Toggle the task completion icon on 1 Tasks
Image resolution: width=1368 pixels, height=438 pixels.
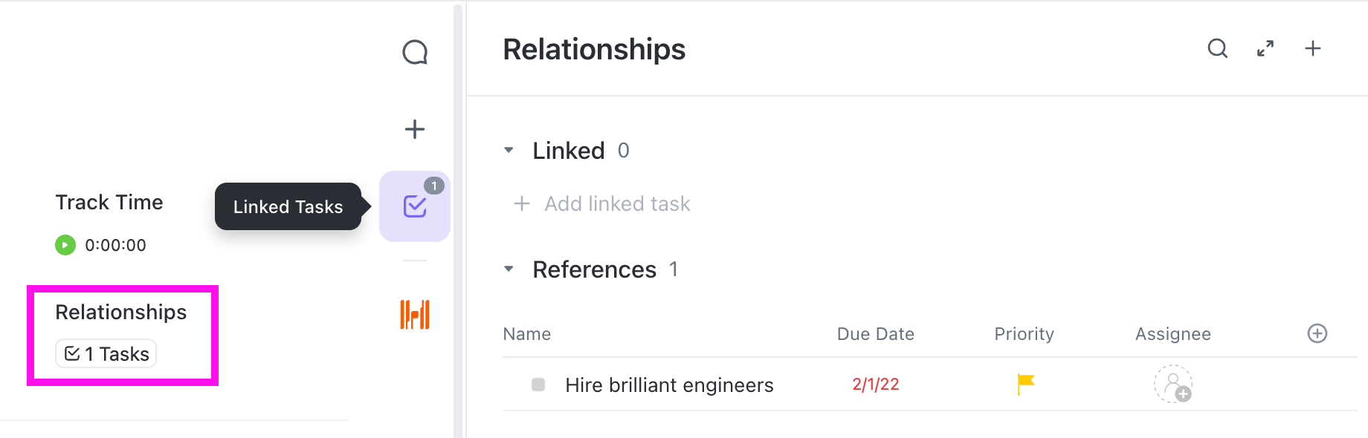coord(71,354)
